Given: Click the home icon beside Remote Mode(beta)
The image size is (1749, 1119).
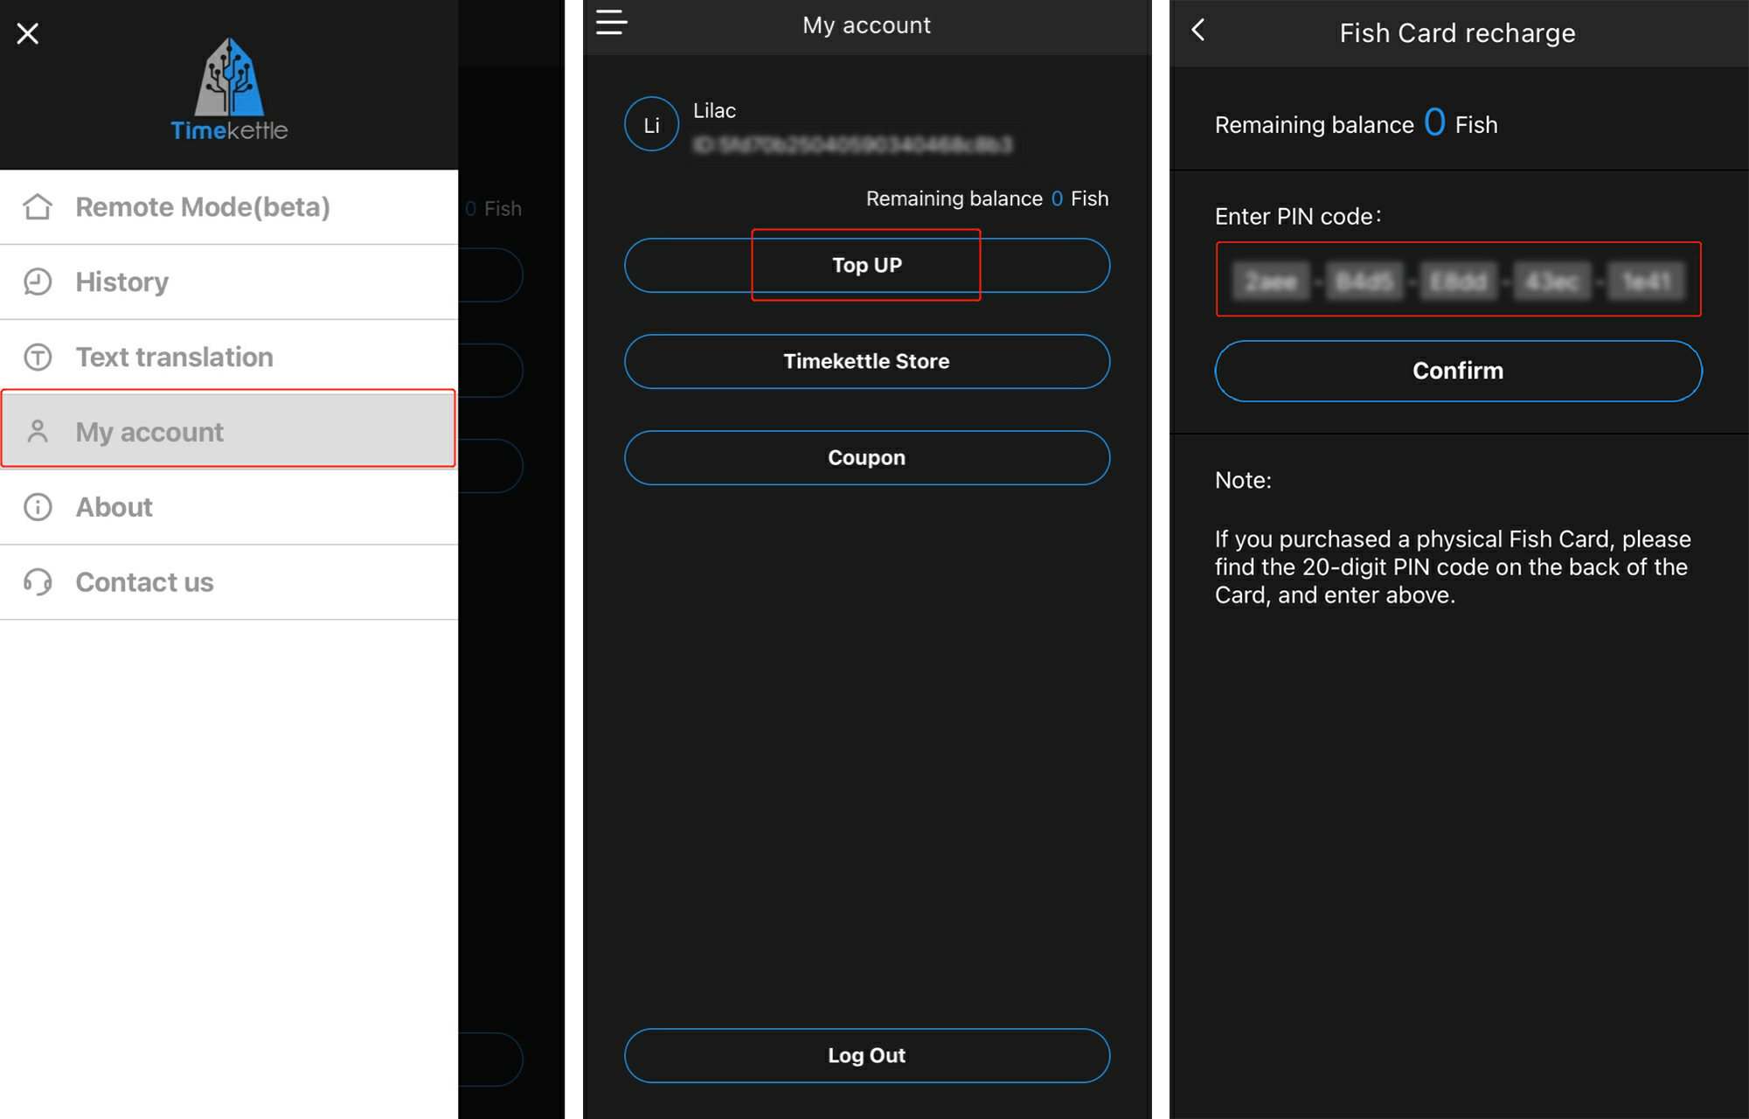Looking at the screenshot, I should (x=38, y=207).
